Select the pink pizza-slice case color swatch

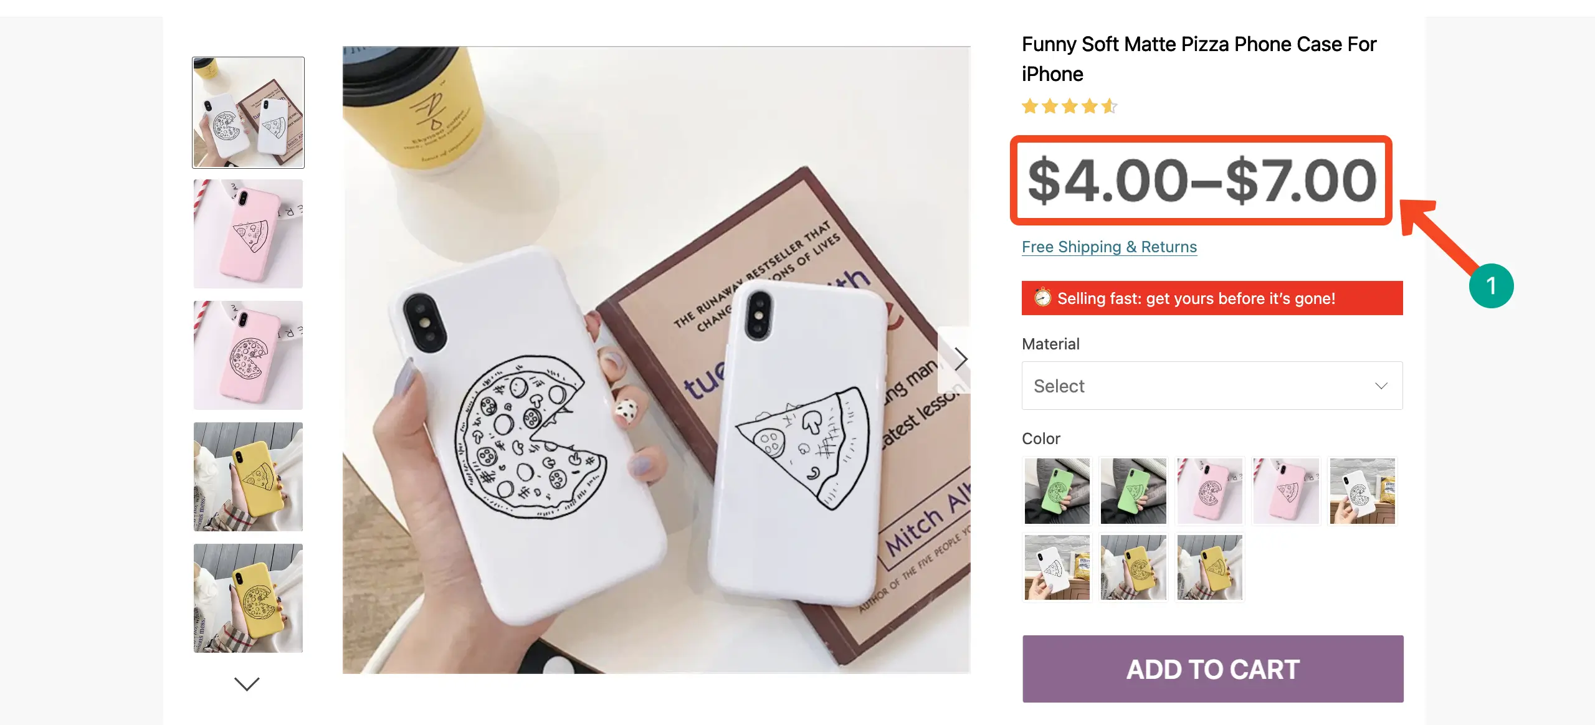(x=1285, y=491)
